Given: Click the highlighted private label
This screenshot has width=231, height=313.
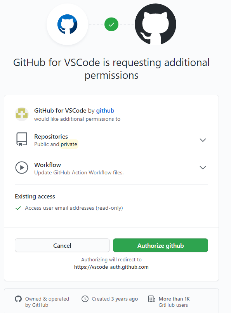Looking at the screenshot, I should pos(69,144).
